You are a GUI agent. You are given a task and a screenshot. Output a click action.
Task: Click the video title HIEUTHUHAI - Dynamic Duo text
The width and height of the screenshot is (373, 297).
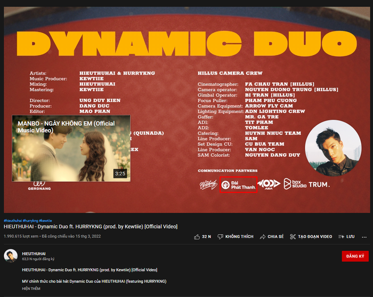click(x=91, y=227)
